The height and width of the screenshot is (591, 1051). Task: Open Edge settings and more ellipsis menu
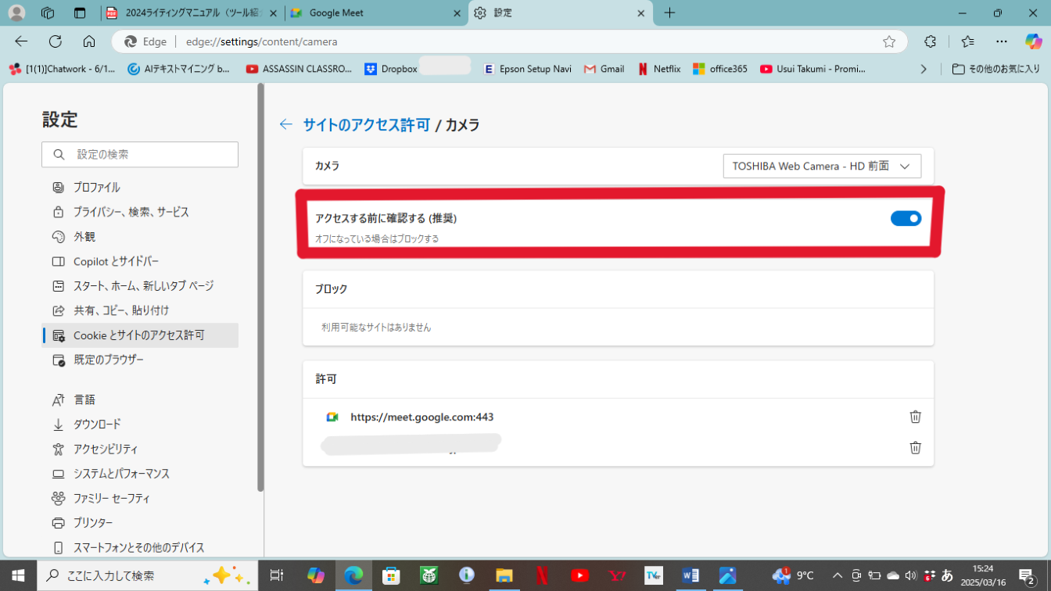(x=1002, y=41)
